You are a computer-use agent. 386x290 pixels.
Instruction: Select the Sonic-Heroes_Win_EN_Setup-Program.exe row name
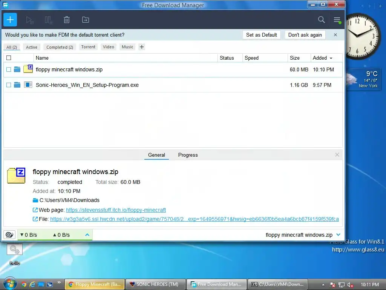87,85
